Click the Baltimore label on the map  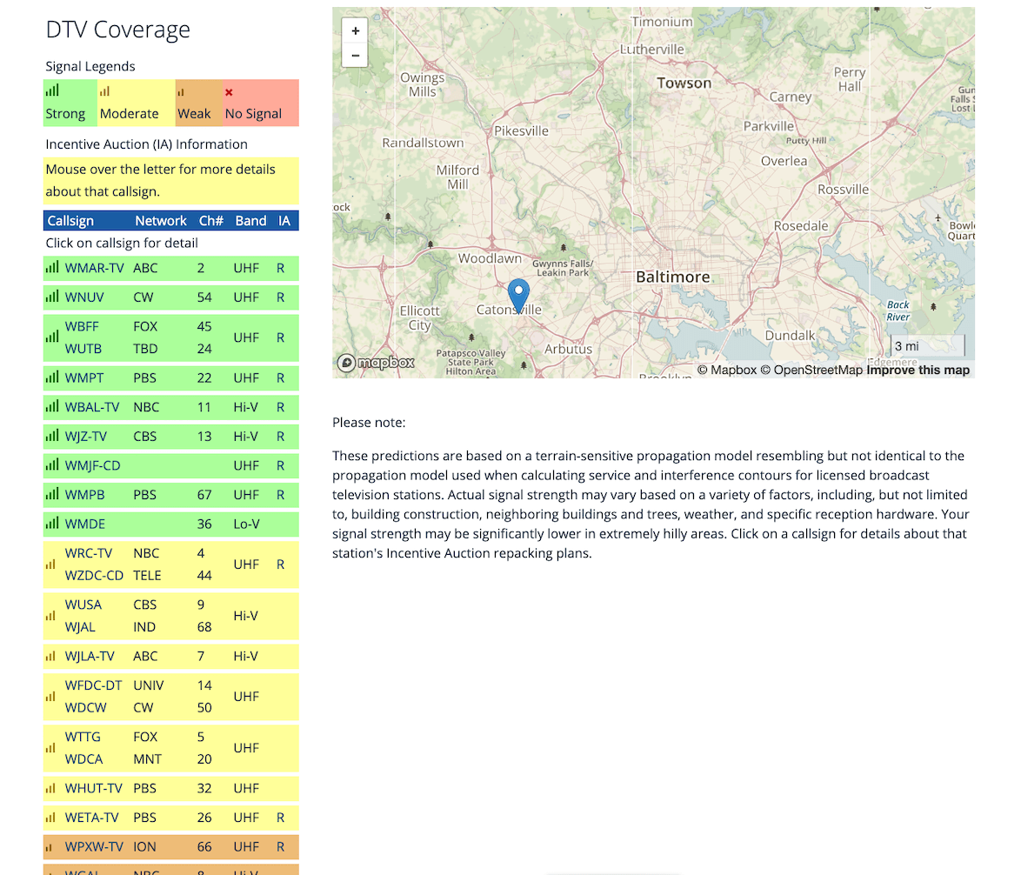[x=672, y=277]
